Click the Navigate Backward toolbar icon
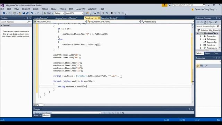 click(x=4, y=13)
